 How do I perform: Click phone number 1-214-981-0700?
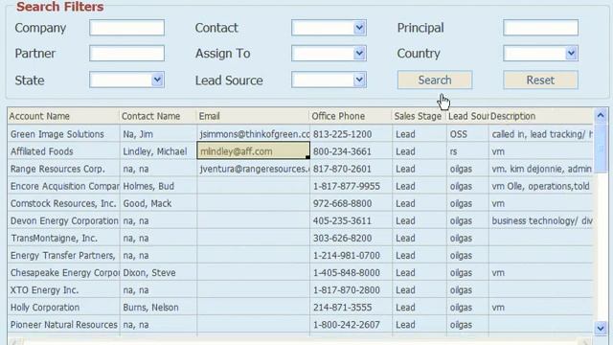[x=347, y=256]
